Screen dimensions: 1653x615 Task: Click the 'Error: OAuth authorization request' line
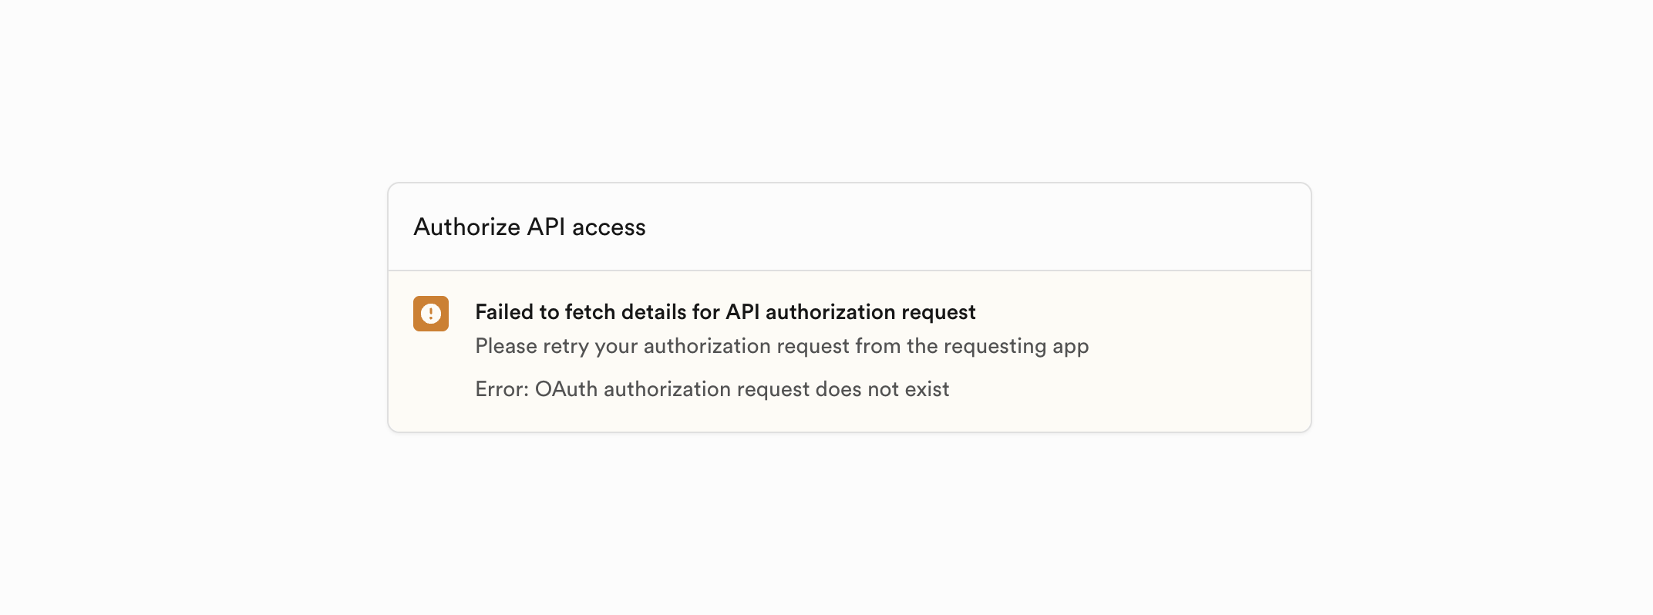pos(711,389)
